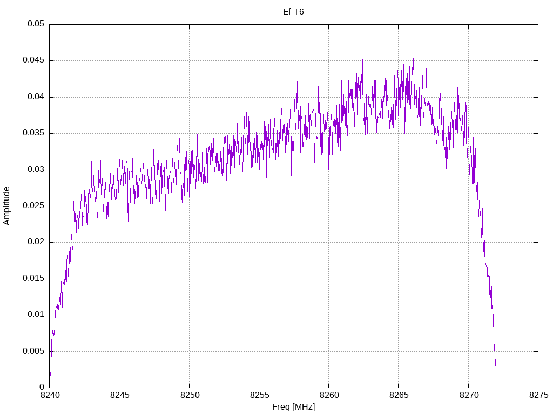Click the y-axis tick label 0.03
553x414 pixels.
click(x=36, y=169)
